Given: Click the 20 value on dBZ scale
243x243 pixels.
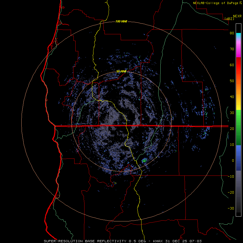Looking at the screenshot, I should 232,129.
